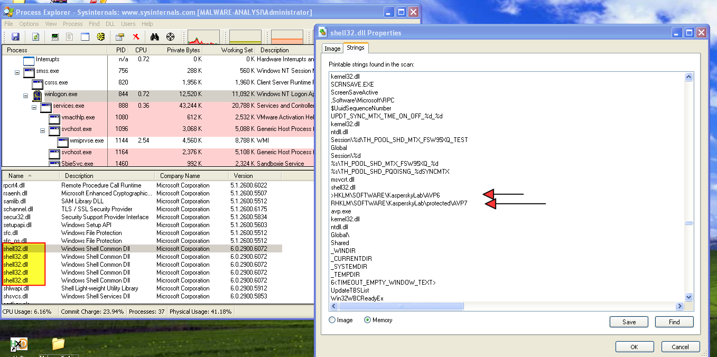Click the wmiprvse.exe process icon
This screenshot has width=717, height=357.
(x=62, y=142)
